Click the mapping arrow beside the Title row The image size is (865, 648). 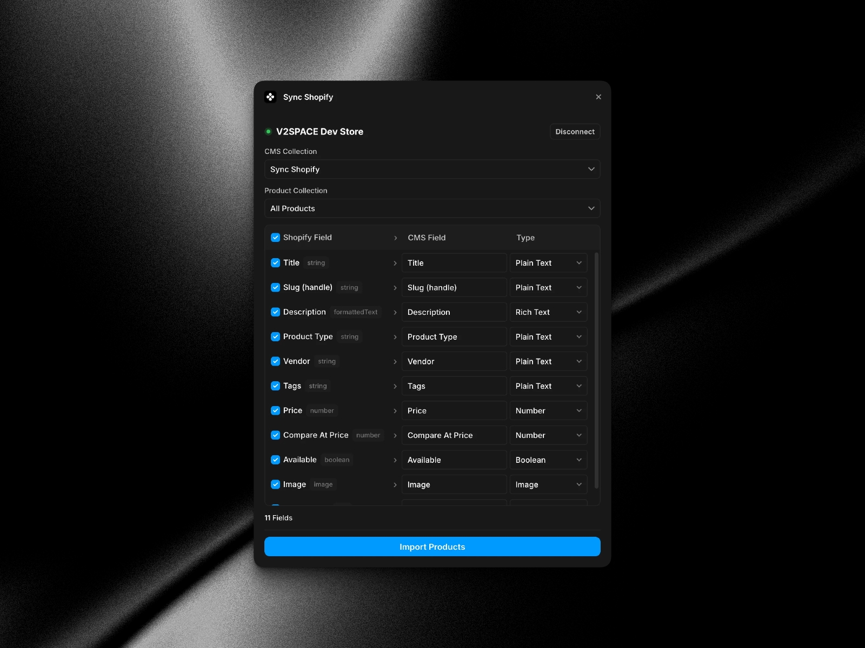pos(395,263)
